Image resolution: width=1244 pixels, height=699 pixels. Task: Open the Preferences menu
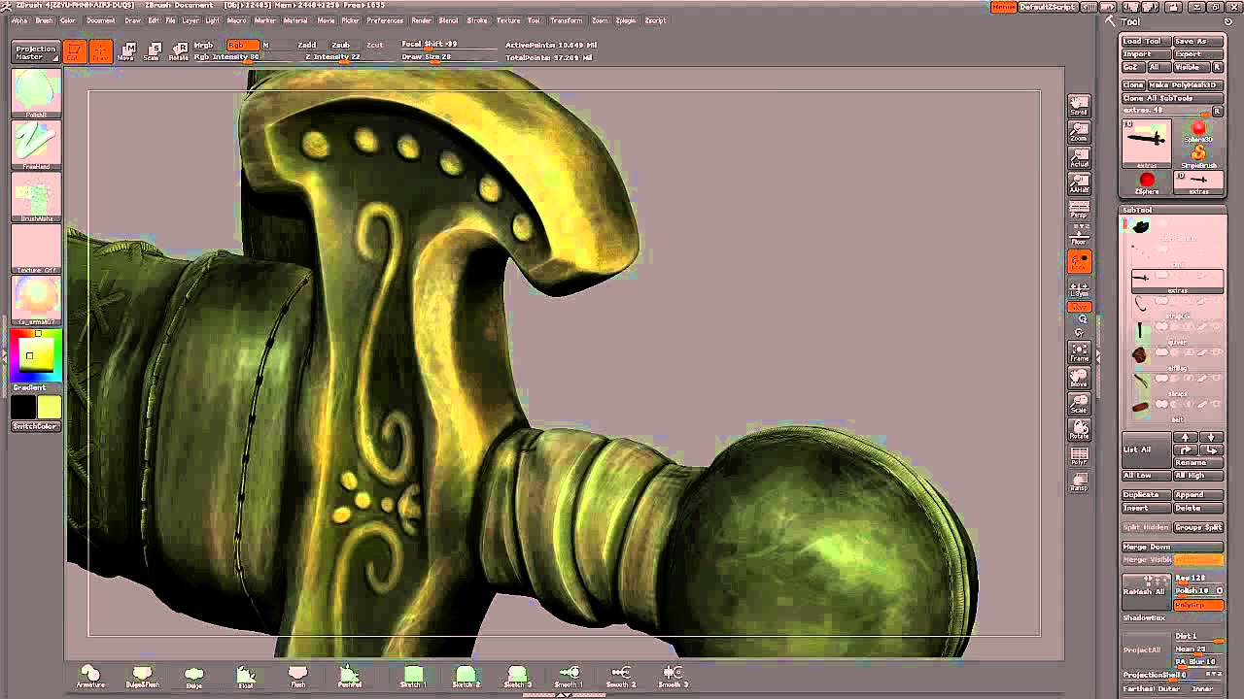point(385,20)
